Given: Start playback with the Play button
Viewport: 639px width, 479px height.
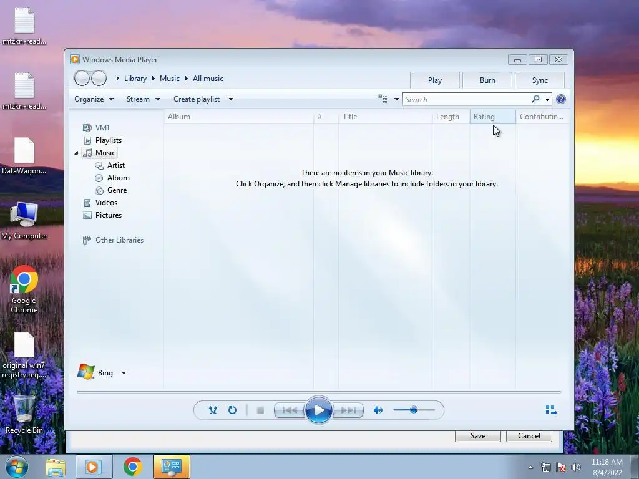Looking at the screenshot, I should point(319,410).
